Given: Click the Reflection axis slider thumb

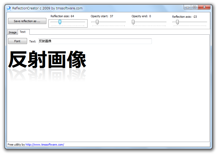Looking at the screenshot, I should click(x=177, y=22).
